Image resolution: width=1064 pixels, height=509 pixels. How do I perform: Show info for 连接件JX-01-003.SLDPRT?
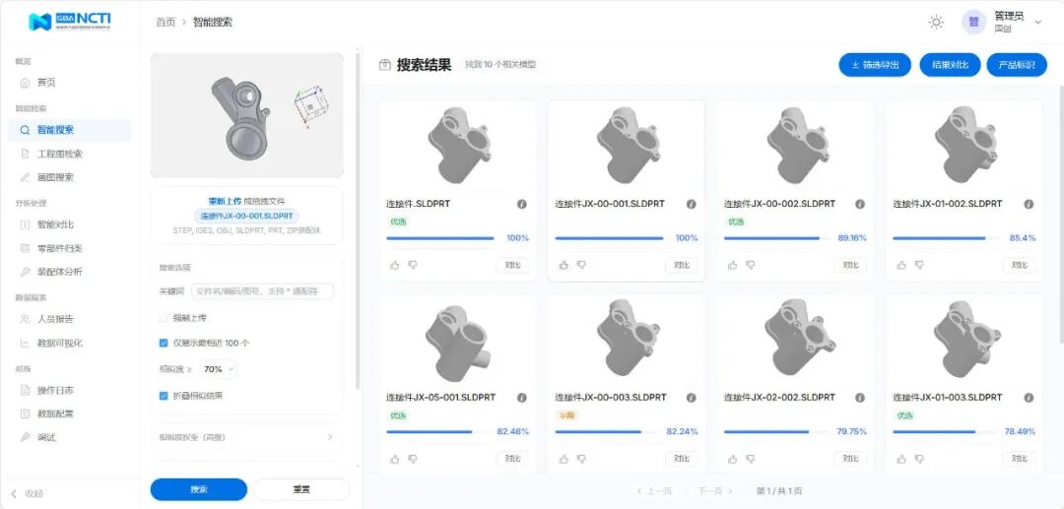pos(1029,398)
